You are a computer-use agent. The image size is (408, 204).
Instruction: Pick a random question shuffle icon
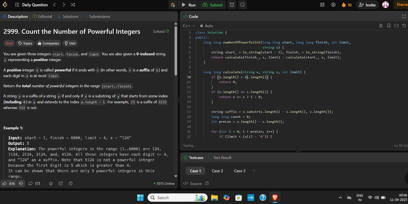click(73, 5)
